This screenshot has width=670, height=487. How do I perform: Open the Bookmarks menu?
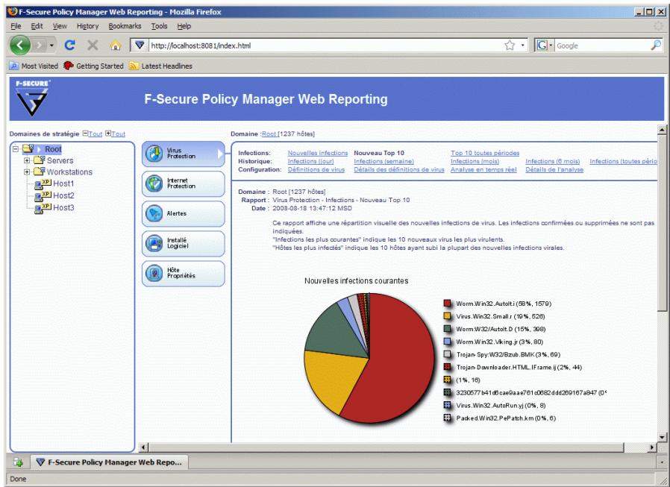click(x=125, y=26)
